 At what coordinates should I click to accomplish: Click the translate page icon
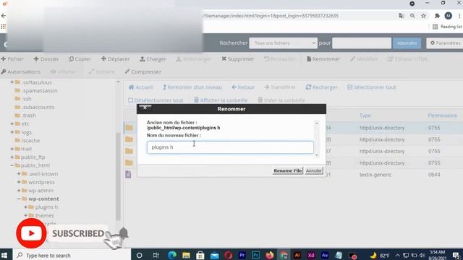(402, 16)
